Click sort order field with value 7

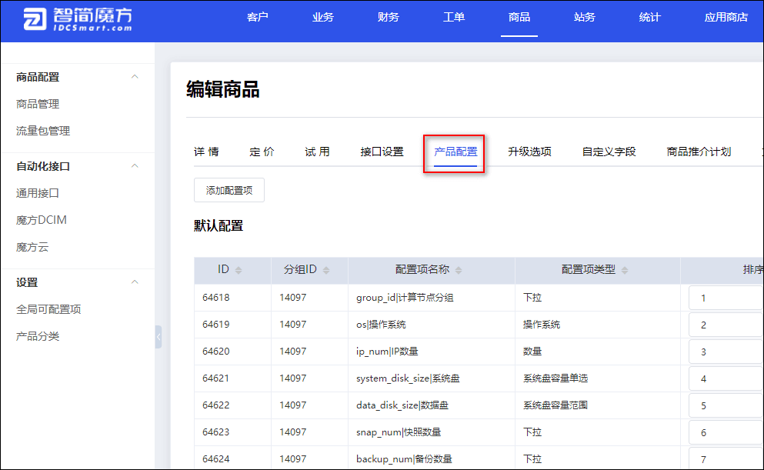tap(726, 459)
